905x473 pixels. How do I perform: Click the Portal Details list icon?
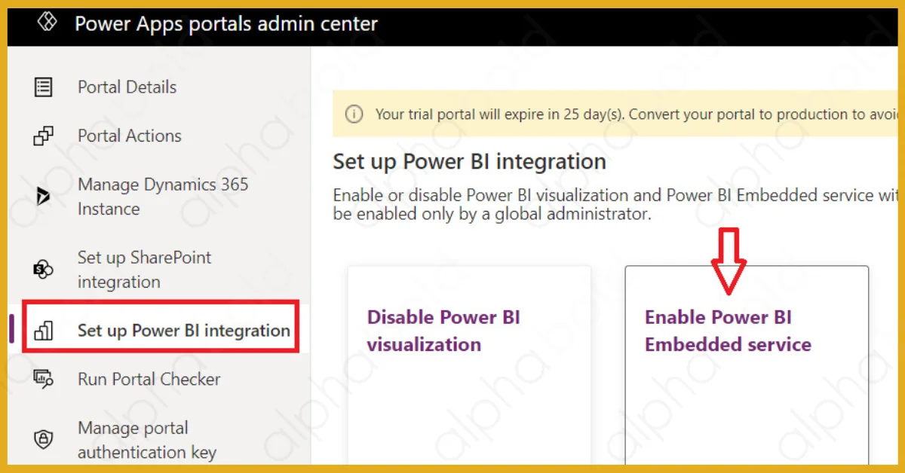tap(44, 87)
